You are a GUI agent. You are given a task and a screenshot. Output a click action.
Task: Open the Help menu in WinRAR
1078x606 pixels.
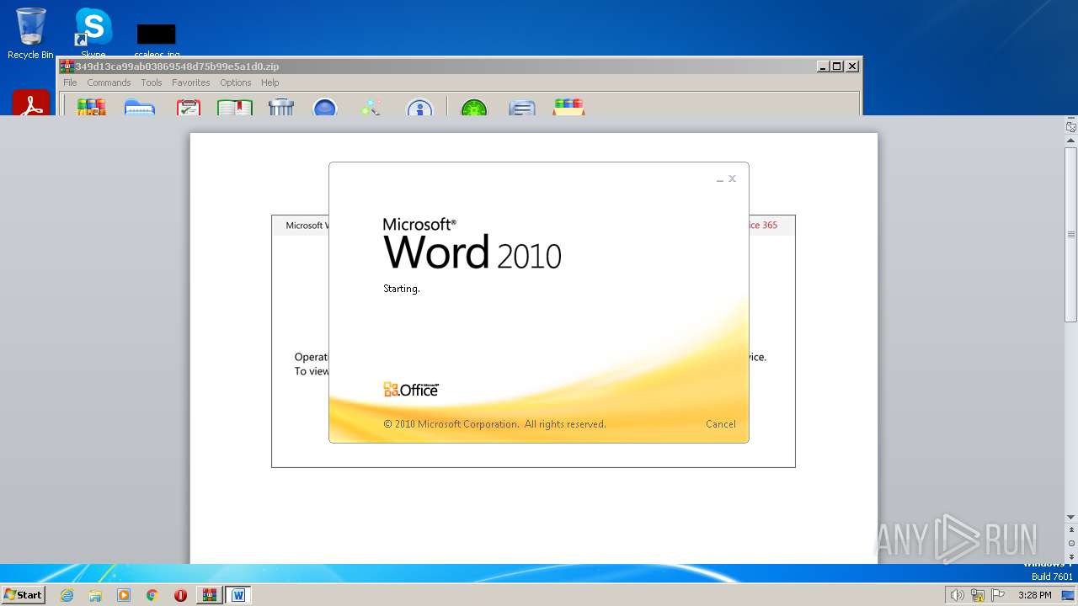point(269,82)
